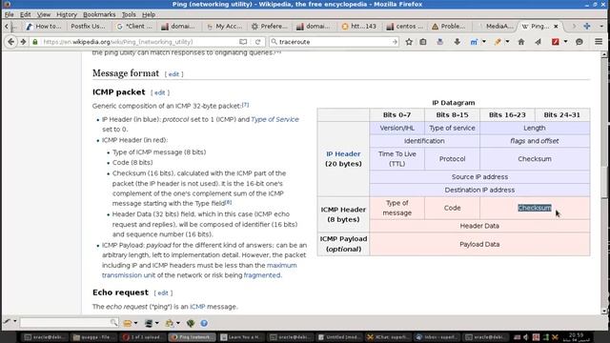Click the go arrow in traceroute search box

(x=395, y=42)
